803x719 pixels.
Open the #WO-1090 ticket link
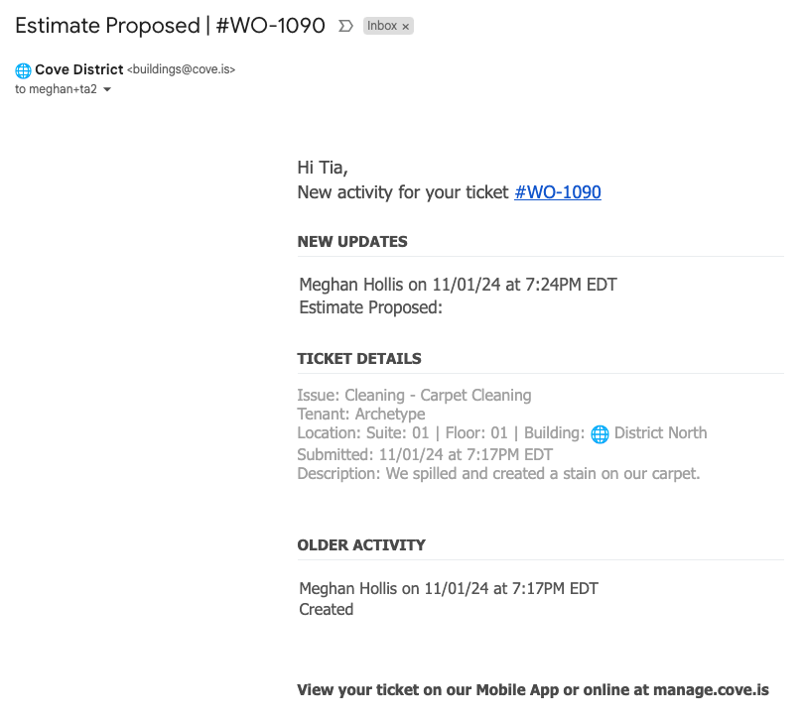point(557,192)
